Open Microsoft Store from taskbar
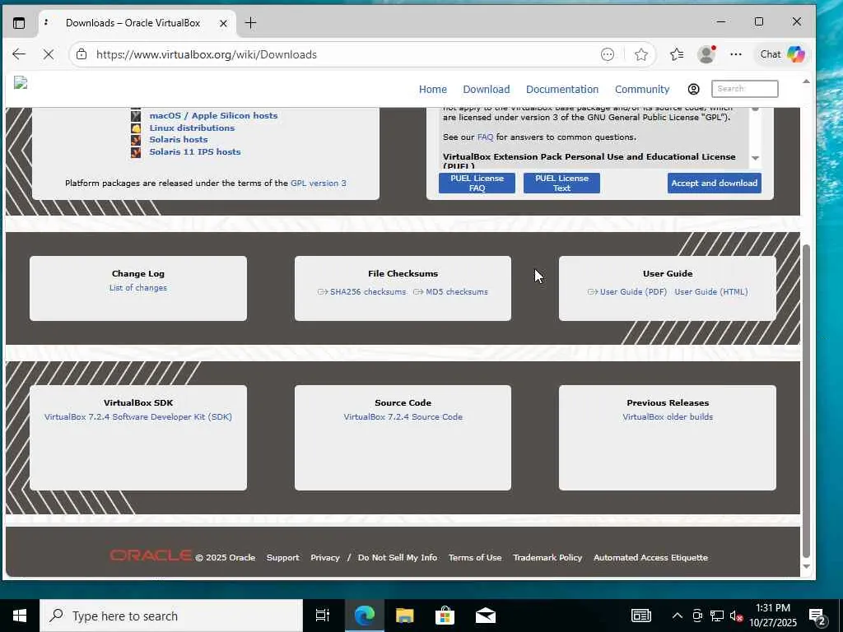This screenshot has height=632, width=843. click(445, 616)
